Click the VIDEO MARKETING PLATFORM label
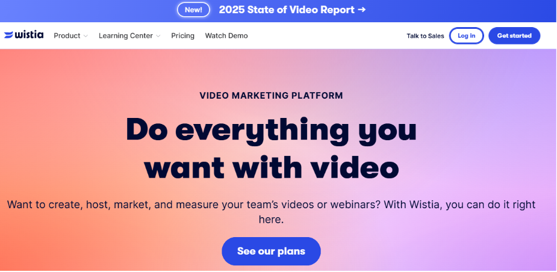The width and height of the screenshot is (557, 272). coord(271,96)
